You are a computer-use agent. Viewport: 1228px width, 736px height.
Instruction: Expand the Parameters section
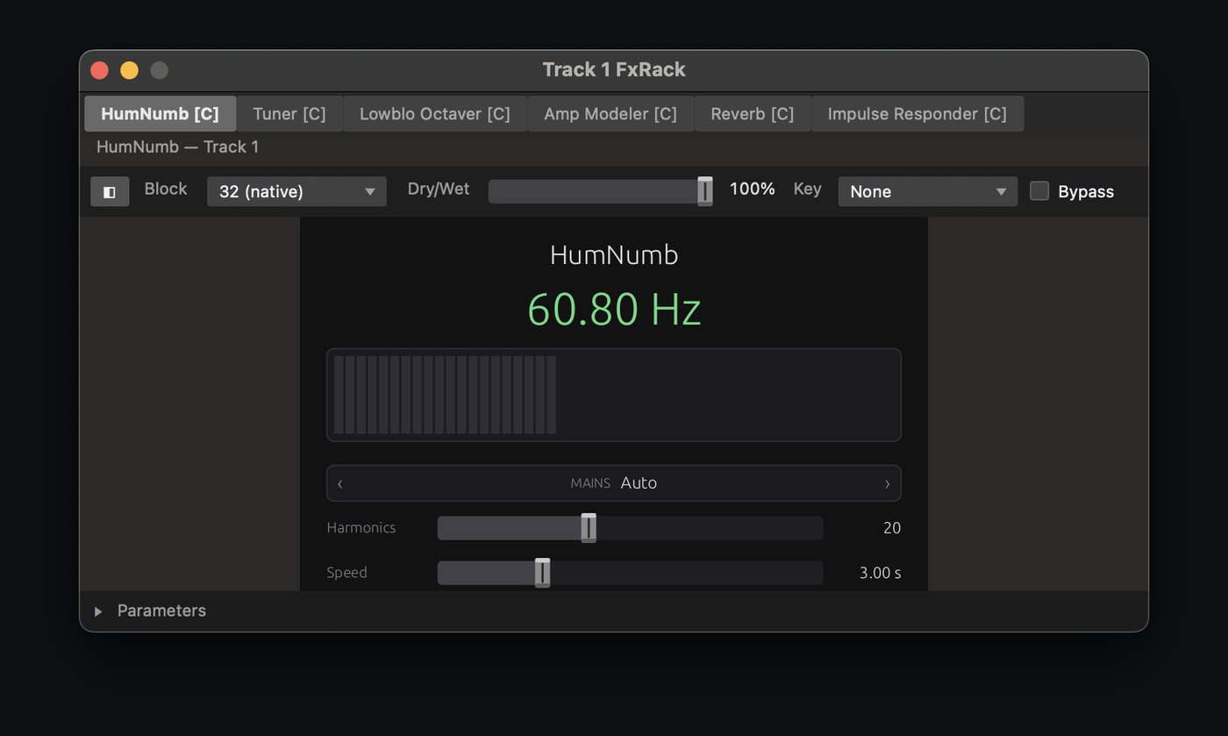pyautogui.click(x=98, y=611)
